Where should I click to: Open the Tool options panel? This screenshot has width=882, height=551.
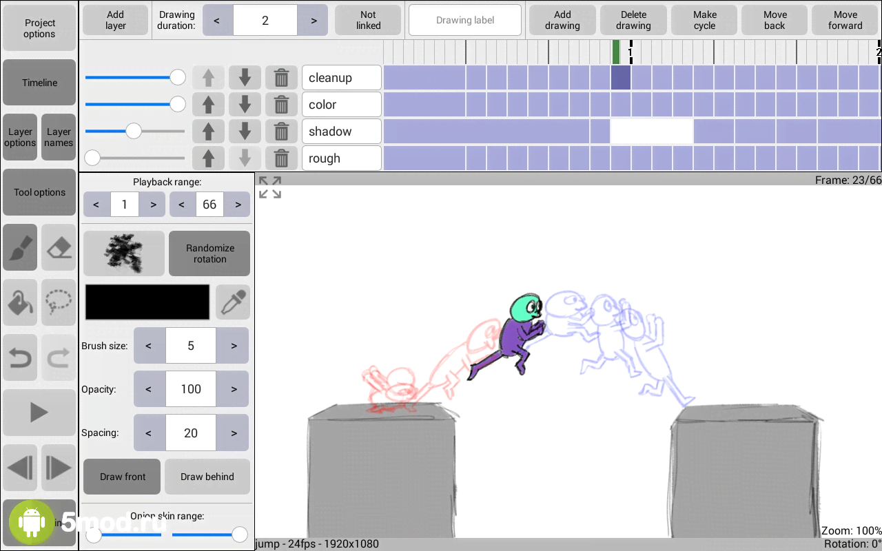39,192
